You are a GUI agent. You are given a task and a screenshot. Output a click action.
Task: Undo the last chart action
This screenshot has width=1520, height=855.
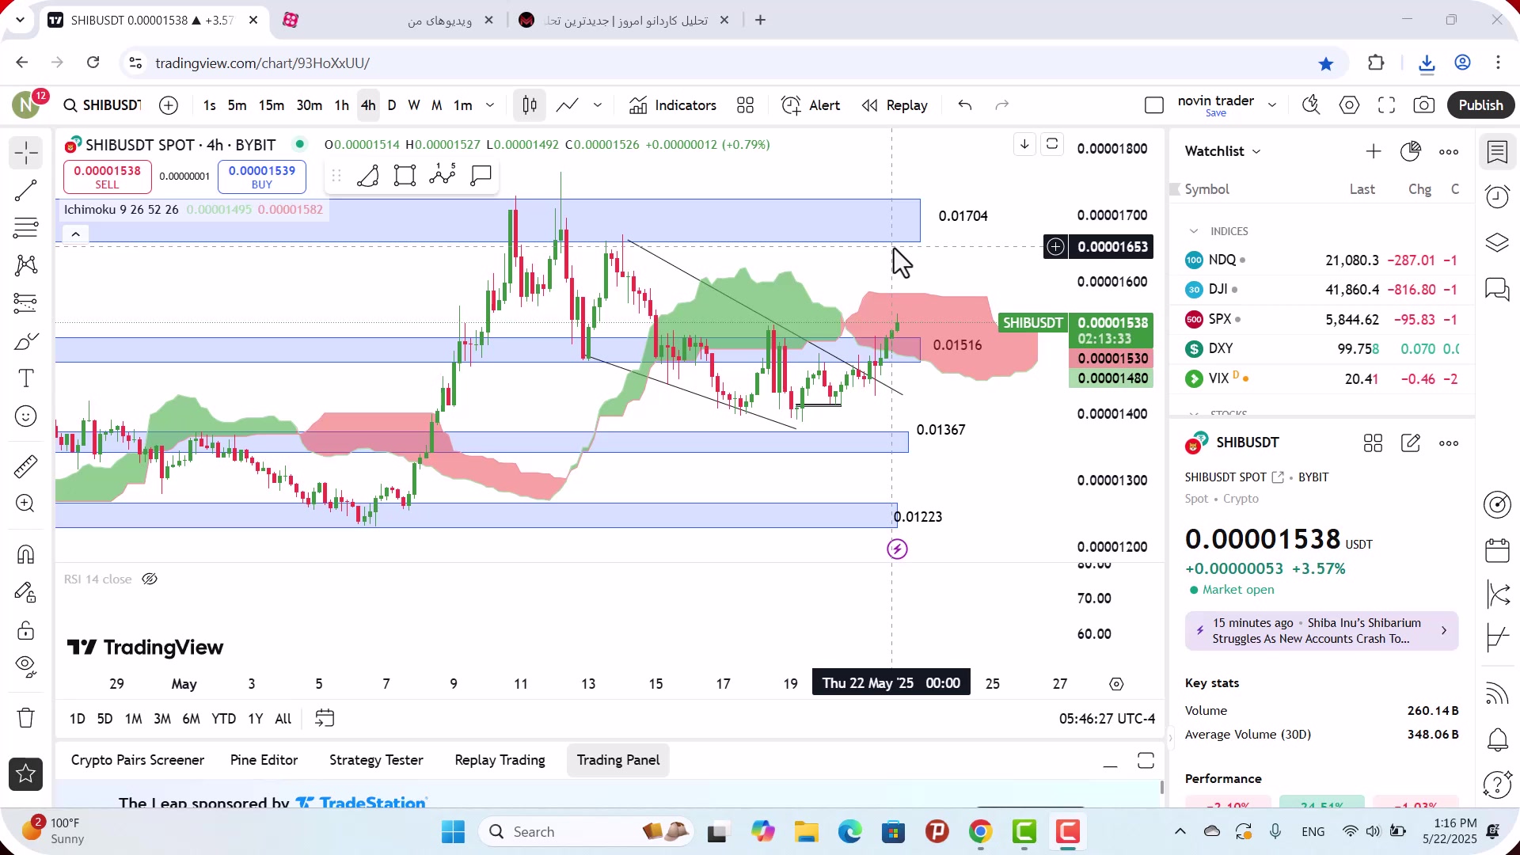[x=964, y=105]
